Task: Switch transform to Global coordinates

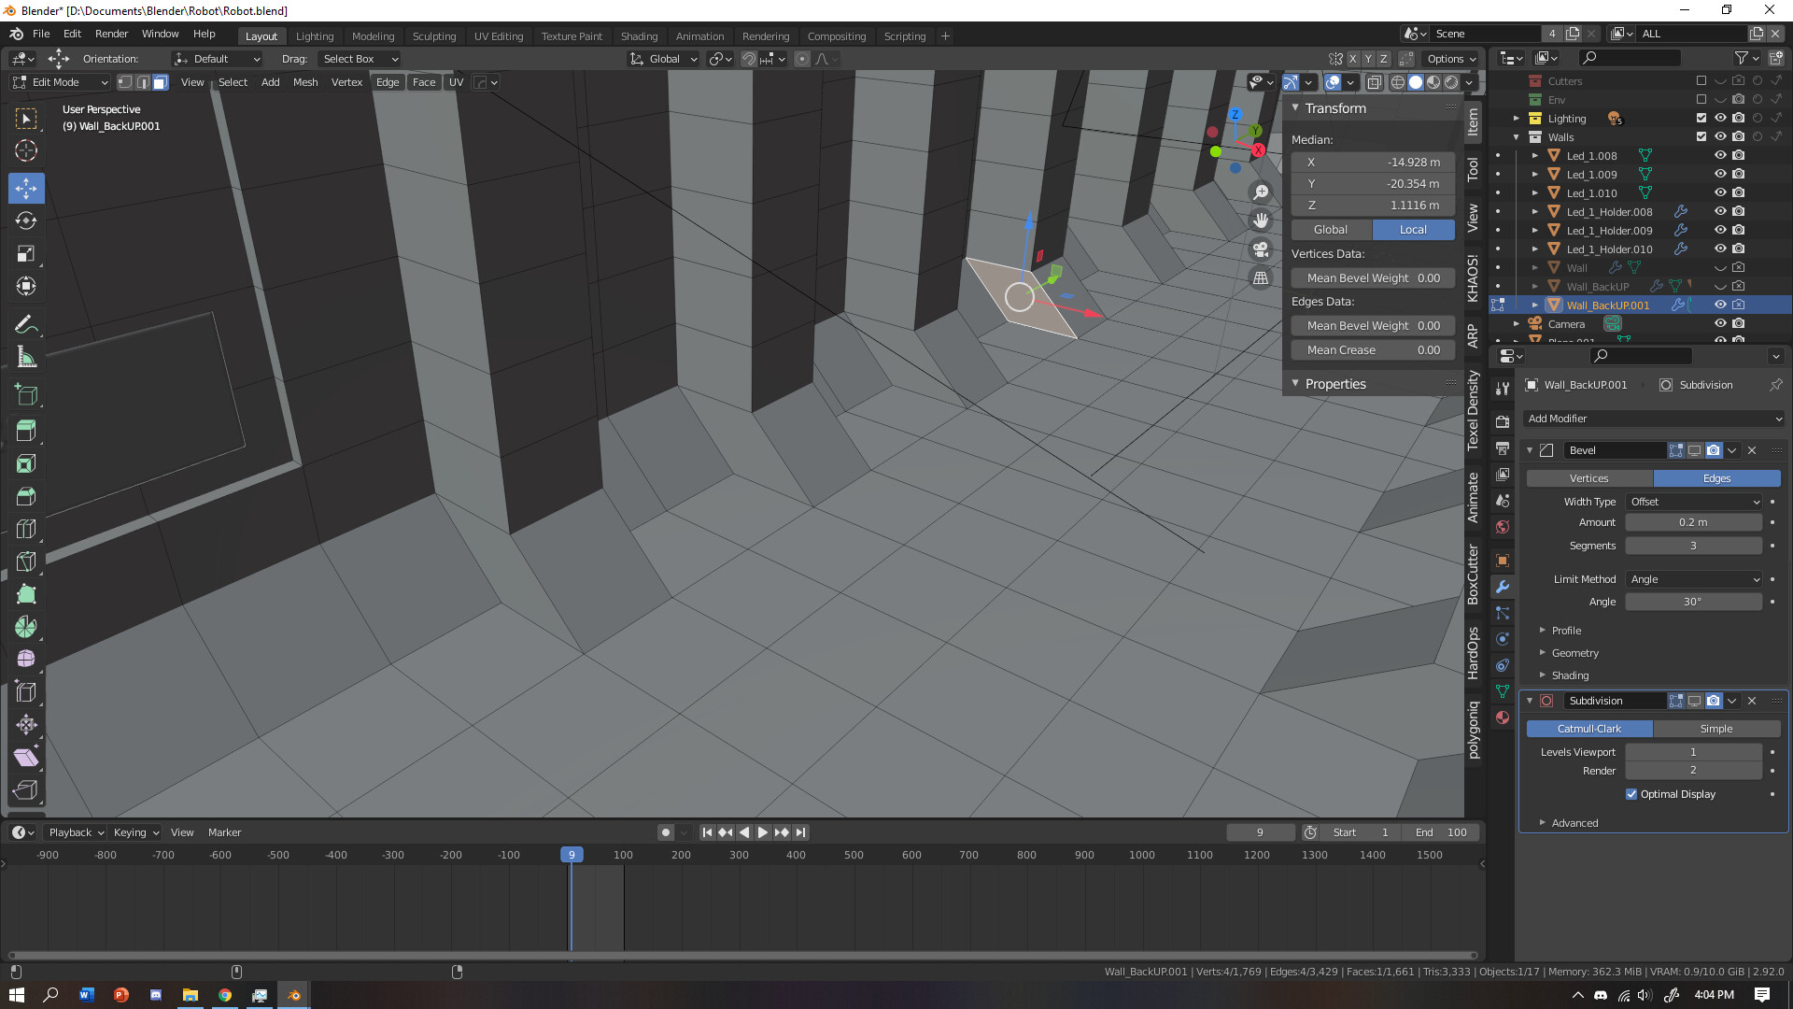Action: coord(1331,230)
